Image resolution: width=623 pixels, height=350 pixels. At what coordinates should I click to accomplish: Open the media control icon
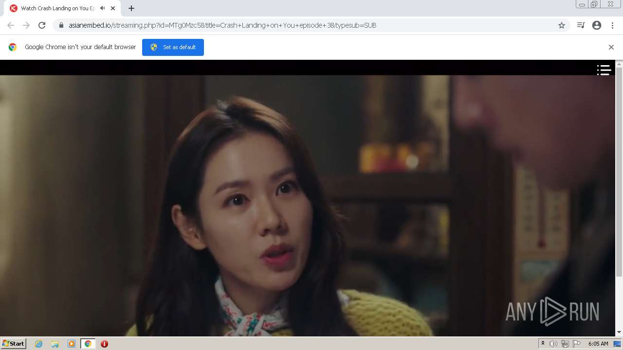point(581,25)
